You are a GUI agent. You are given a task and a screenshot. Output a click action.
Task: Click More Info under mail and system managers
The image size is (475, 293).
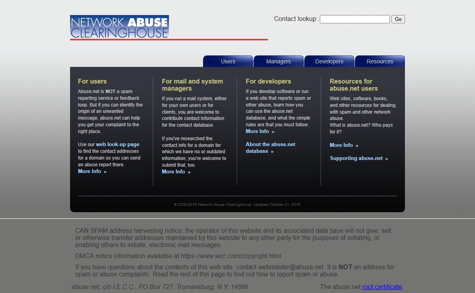pos(176,171)
